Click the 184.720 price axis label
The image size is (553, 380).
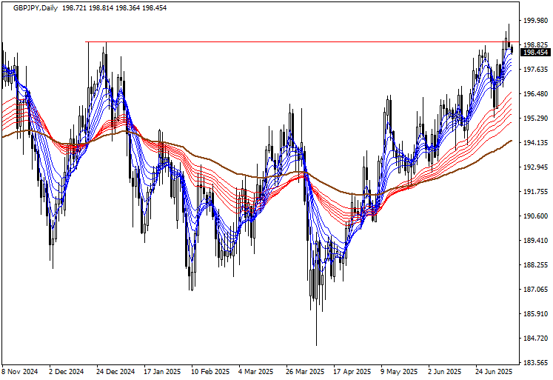point(536,339)
